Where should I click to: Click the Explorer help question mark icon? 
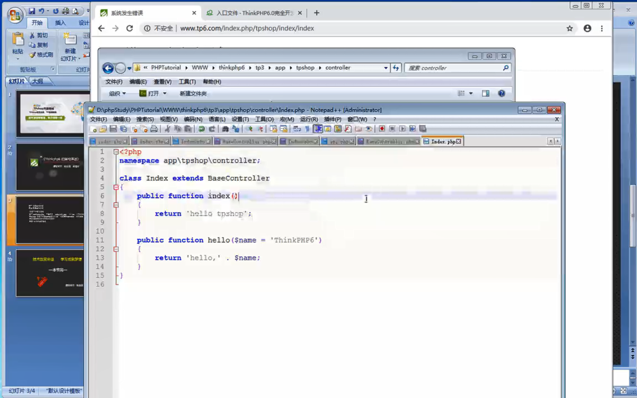point(501,94)
